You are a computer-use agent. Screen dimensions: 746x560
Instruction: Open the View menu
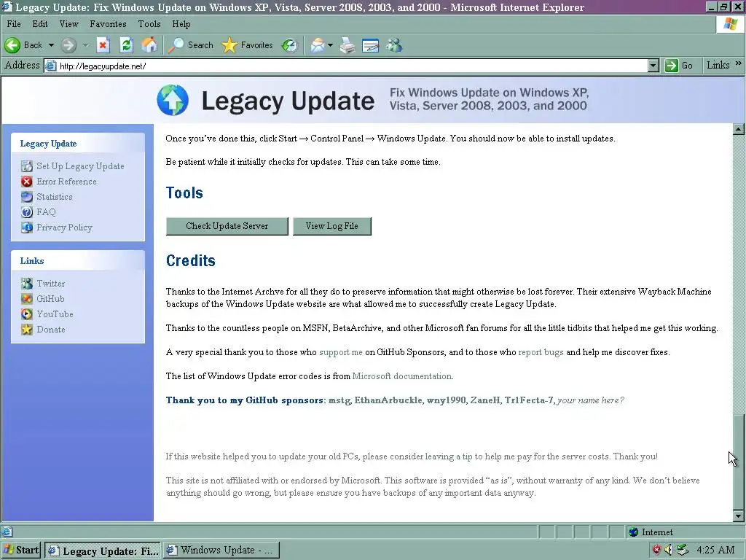point(68,24)
